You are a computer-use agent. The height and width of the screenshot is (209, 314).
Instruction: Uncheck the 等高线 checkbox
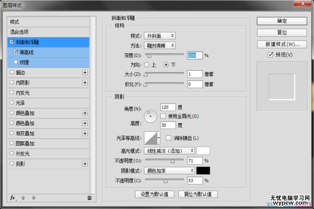coord(16,52)
